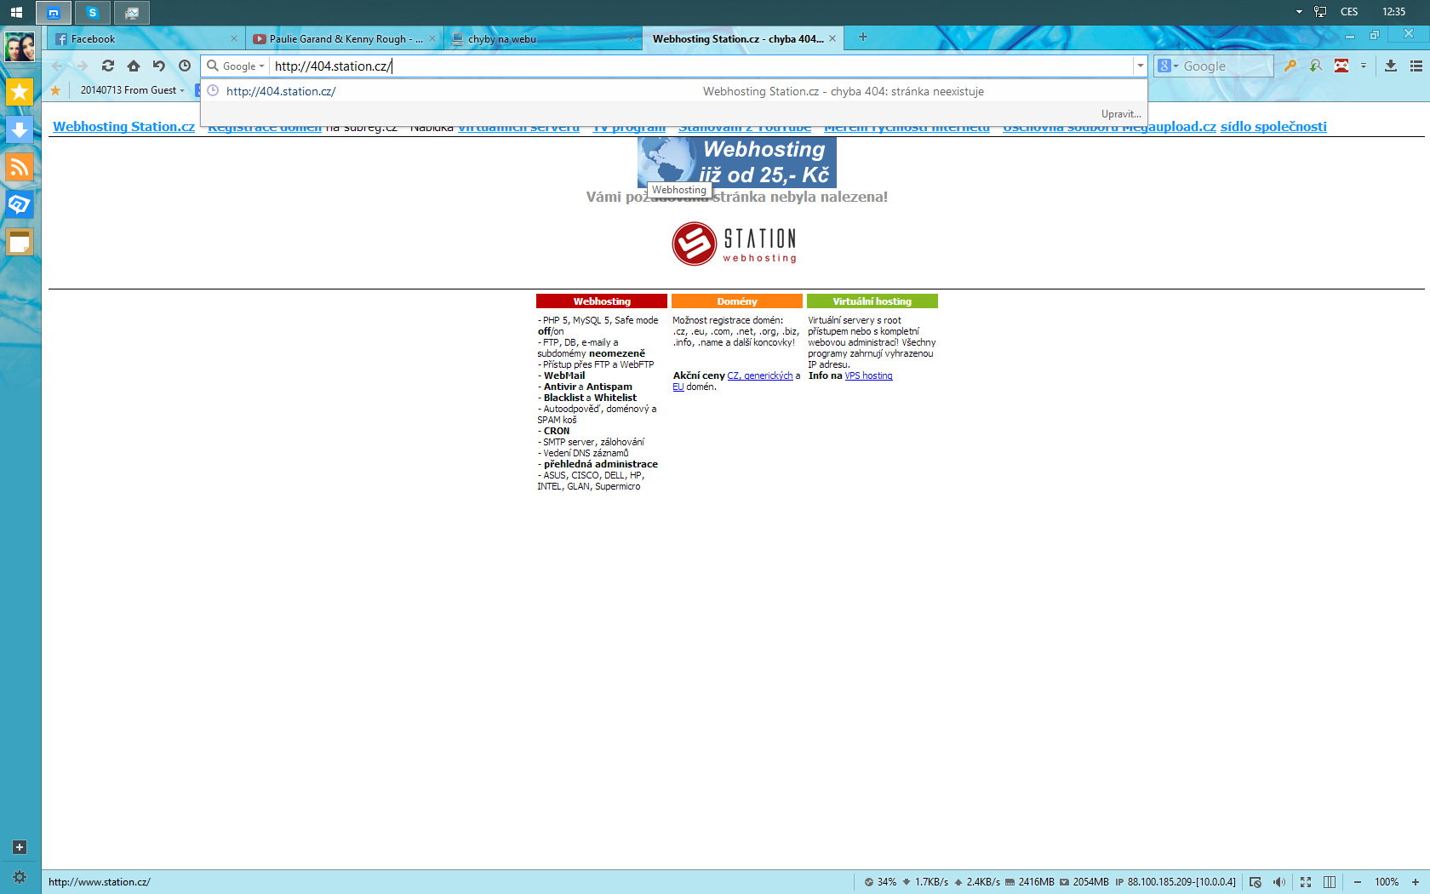Show hidden system tray icons
1430x894 pixels.
(1299, 12)
